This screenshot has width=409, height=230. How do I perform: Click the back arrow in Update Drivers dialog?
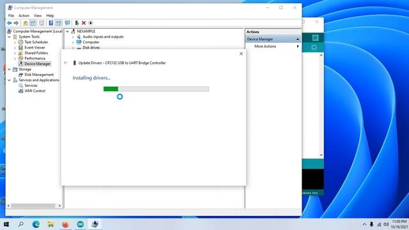point(66,63)
